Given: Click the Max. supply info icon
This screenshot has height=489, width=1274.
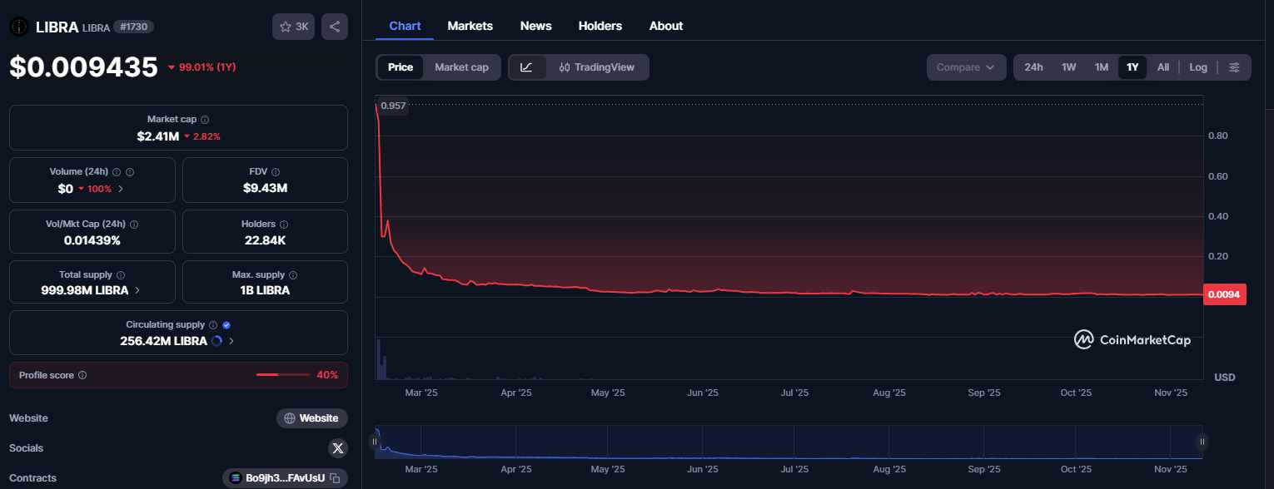Looking at the screenshot, I should tap(295, 274).
